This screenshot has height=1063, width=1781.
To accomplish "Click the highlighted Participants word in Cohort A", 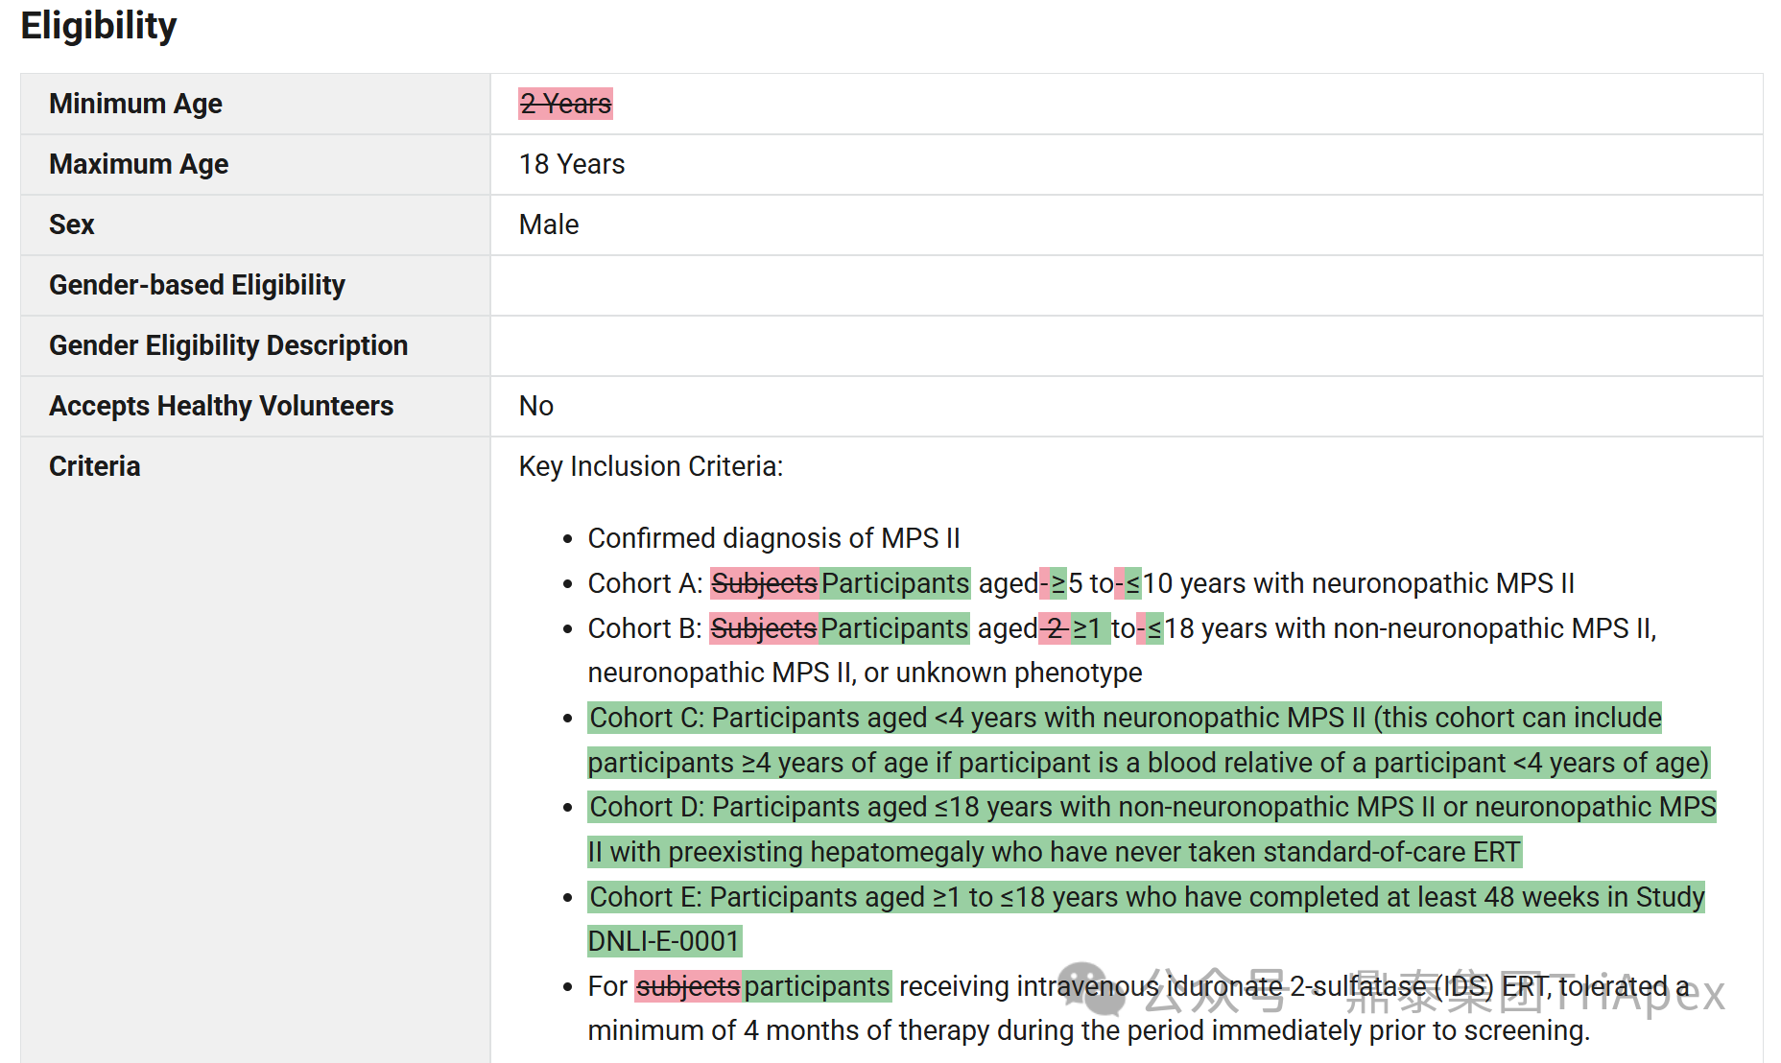I will pos(894,583).
